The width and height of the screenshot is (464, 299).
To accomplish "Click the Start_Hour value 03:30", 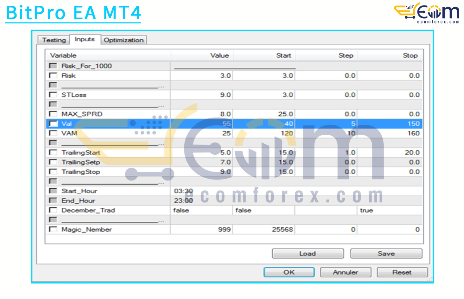I will [183, 191].
